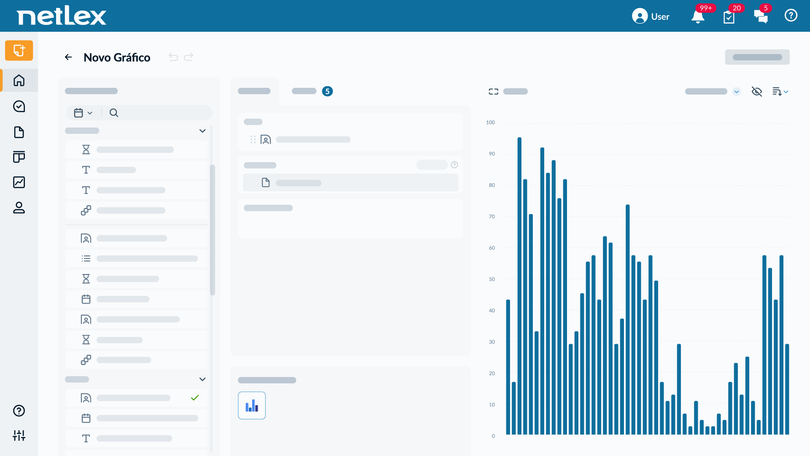The image size is (810, 456).
Task: Switch to the first middle panel tab
Action: [x=254, y=91]
